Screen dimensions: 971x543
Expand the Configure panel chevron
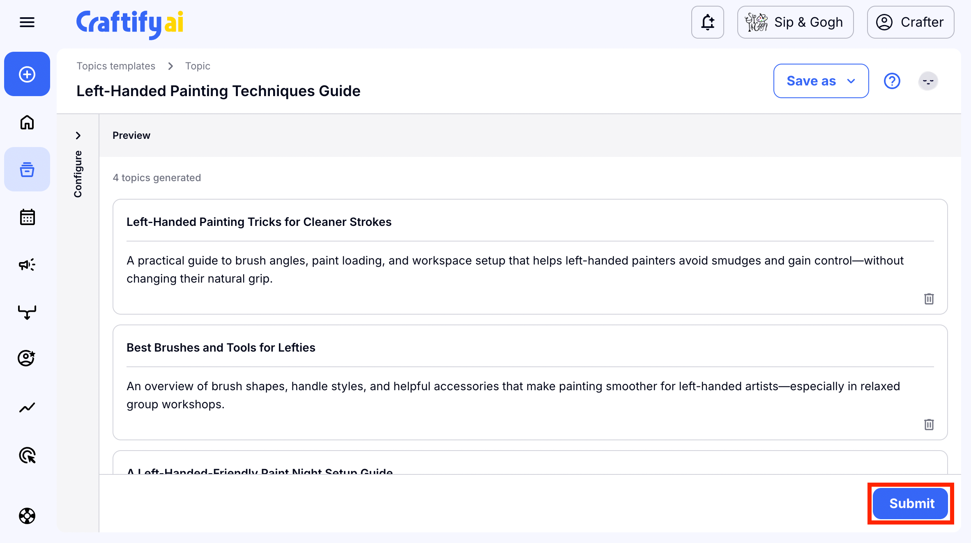(x=78, y=136)
